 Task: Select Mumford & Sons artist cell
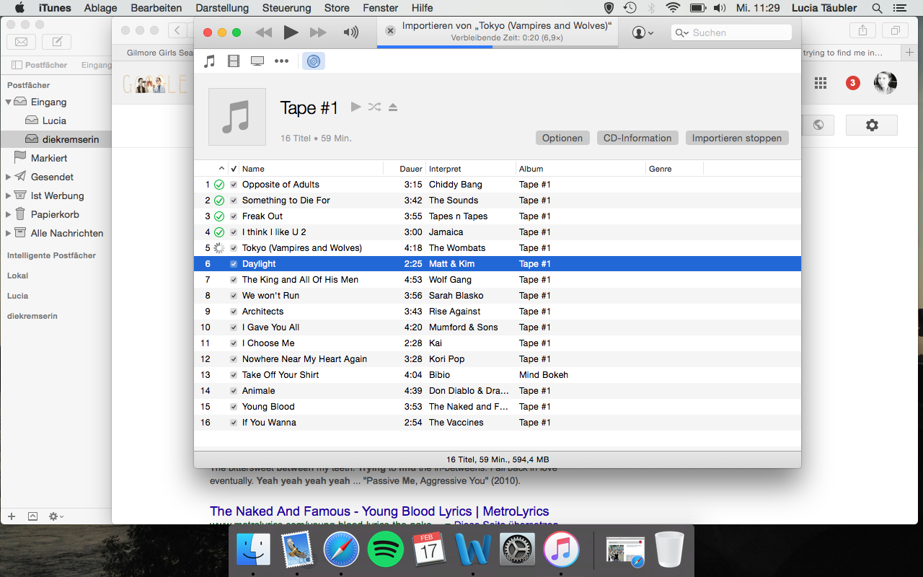[x=463, y=327]
